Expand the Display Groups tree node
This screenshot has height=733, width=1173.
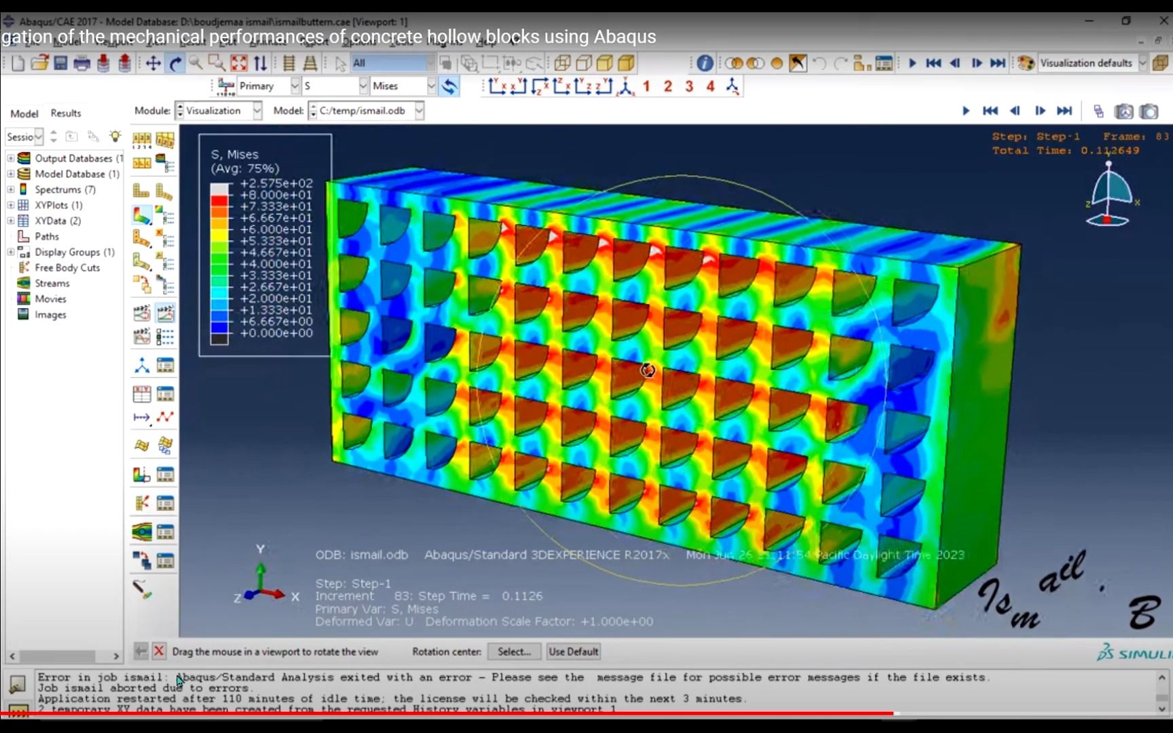click(11, 252)
